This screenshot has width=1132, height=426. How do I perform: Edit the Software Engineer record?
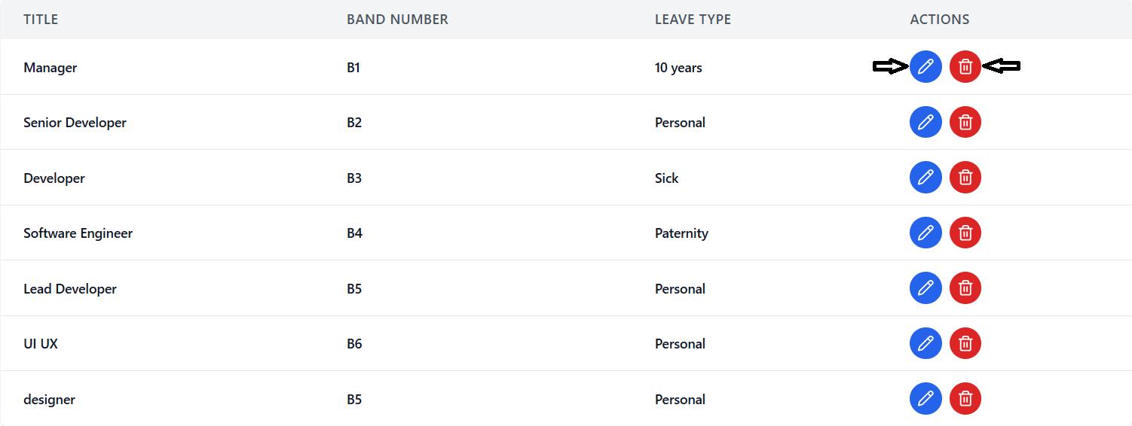click(925, 233)
